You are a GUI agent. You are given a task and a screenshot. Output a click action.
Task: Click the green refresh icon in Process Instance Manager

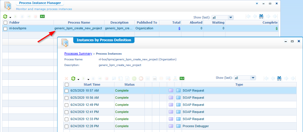tap(5, 17)
